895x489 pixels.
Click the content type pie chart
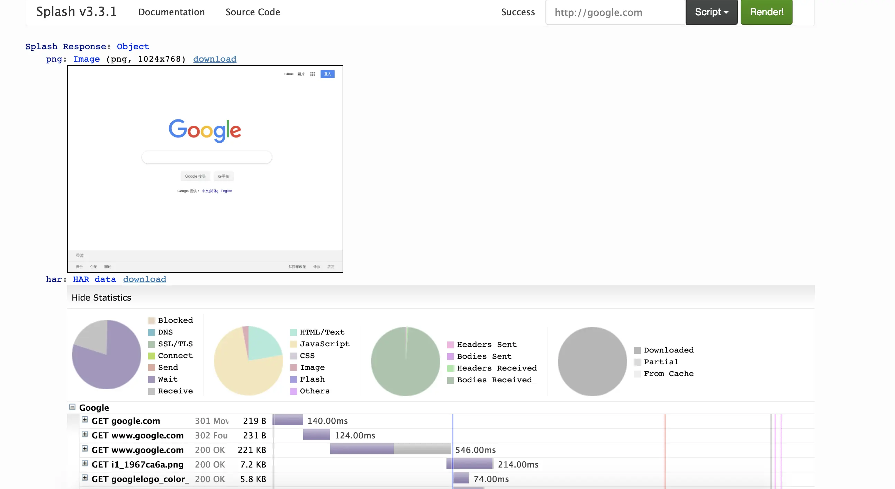(248, 361)
